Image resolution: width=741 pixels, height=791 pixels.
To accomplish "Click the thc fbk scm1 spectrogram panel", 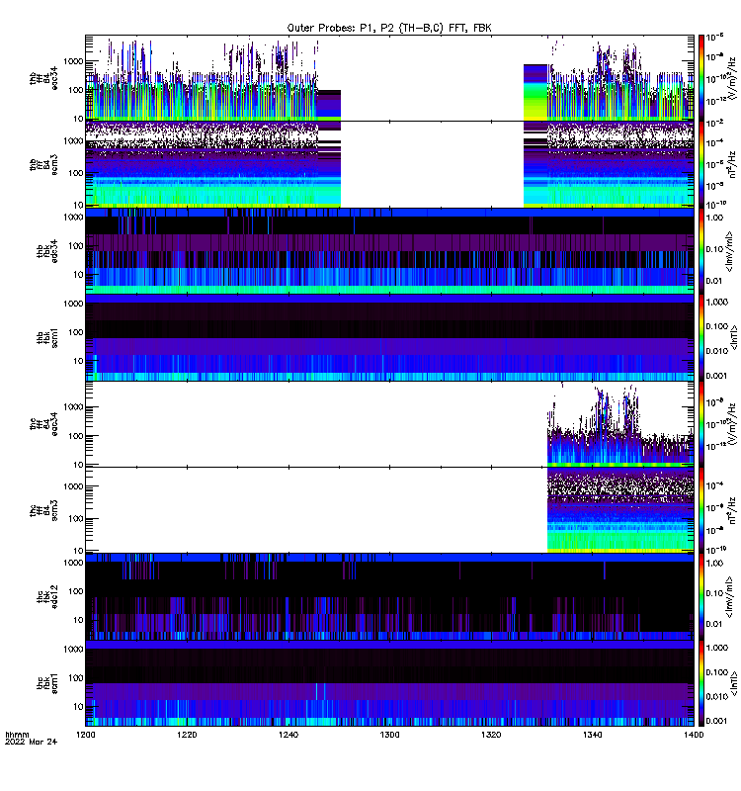I will point(389,683).
